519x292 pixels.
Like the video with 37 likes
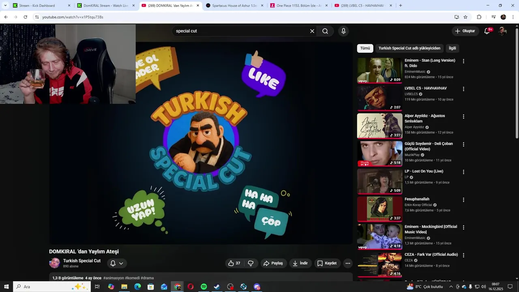[234, 263]
